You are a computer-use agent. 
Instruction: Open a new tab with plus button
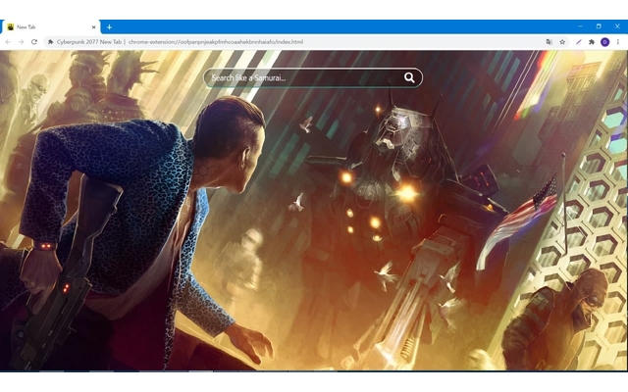click(109, 27)
